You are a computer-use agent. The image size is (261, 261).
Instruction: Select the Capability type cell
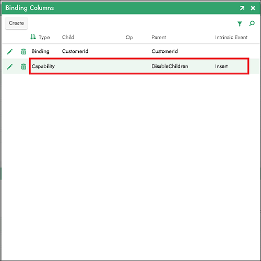(x=43, y=66)
